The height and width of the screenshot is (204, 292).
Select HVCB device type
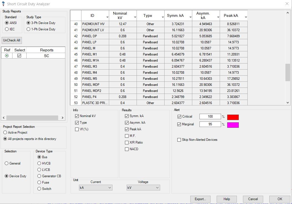point(39,163)
